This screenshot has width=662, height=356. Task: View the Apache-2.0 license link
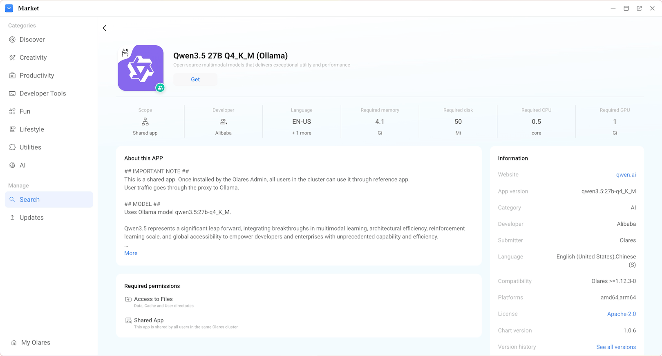click(x=621, y=314)
